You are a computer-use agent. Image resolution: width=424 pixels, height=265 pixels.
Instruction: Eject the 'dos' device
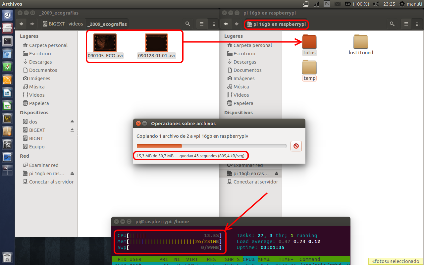click(x=72, y=122)
